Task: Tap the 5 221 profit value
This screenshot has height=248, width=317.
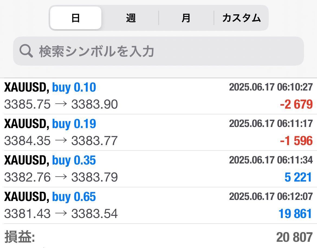Action: (298, 177)
